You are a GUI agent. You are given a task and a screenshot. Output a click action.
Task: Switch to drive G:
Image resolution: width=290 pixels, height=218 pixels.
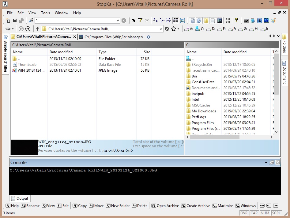pos(243,29)
